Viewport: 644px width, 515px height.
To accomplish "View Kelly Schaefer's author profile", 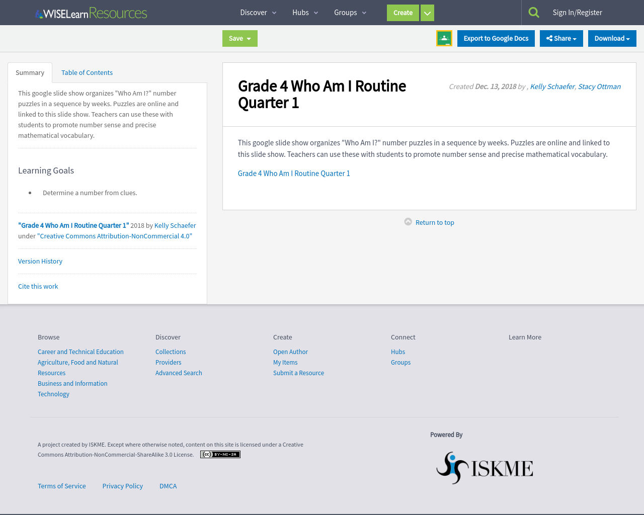I will tap(552, 86).
